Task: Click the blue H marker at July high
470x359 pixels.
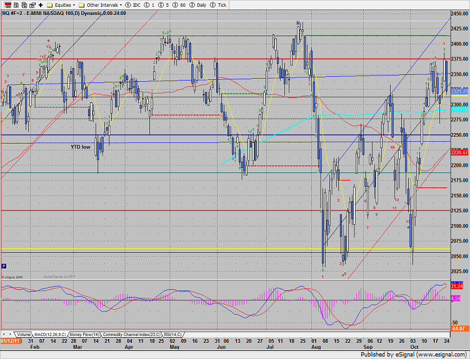Action: tap(298, 22)
